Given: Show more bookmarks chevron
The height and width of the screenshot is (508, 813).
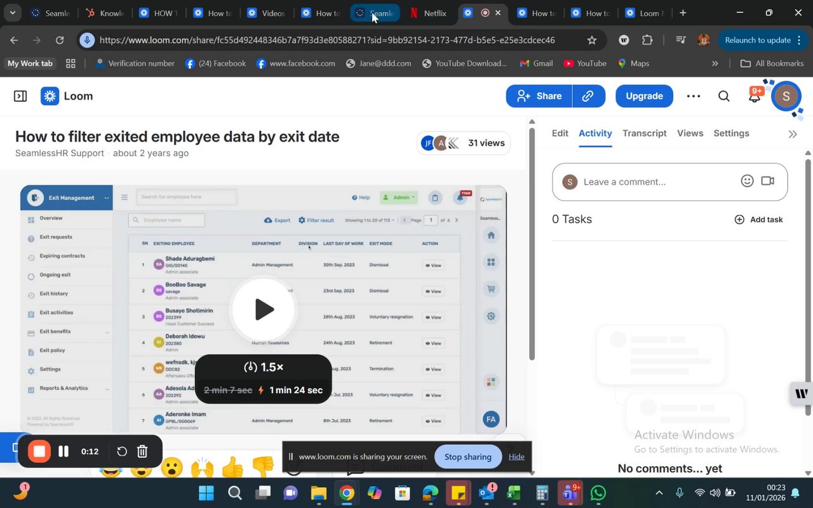Looking at the screenshot, I should click(x=715, y=63).
